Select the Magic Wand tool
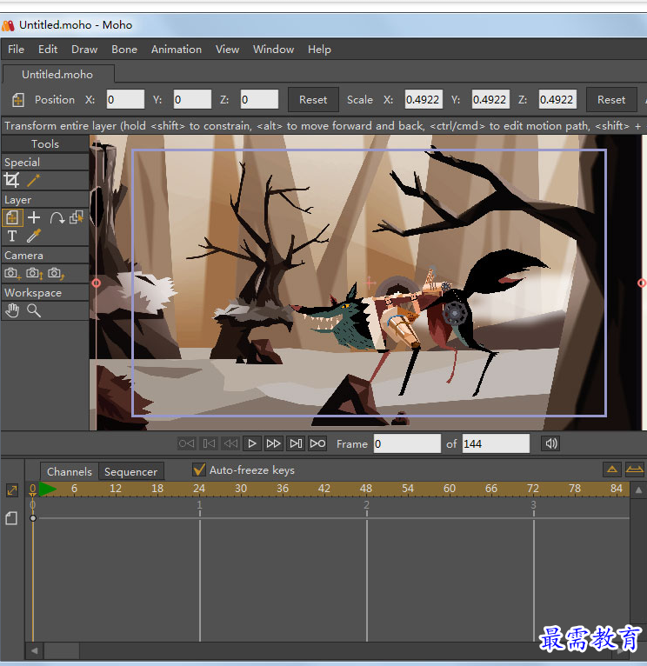 pos(34,180)
